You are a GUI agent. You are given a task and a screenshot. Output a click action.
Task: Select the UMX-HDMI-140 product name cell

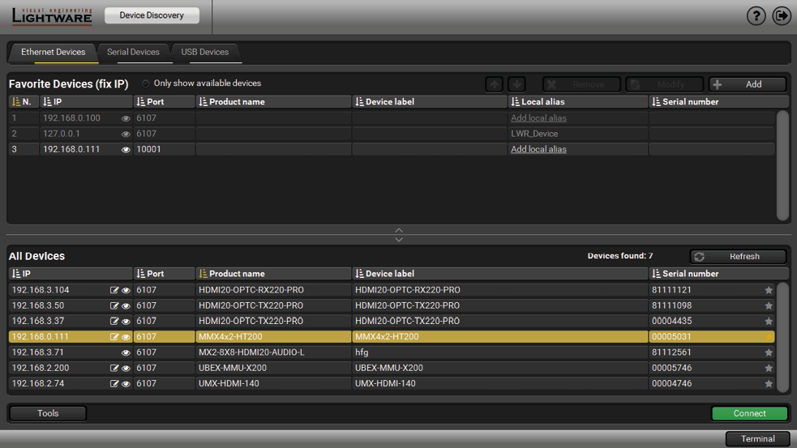pyautogui.click(x=273, y=383)
